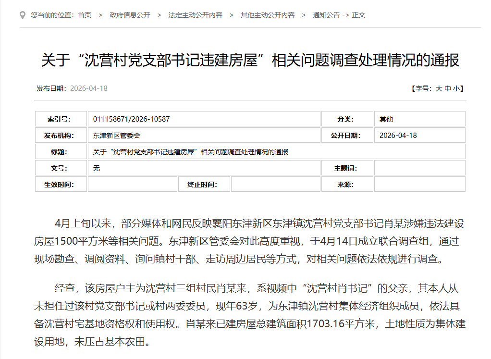Set font size to 大

pyautogui.click(x=439, y=88)
